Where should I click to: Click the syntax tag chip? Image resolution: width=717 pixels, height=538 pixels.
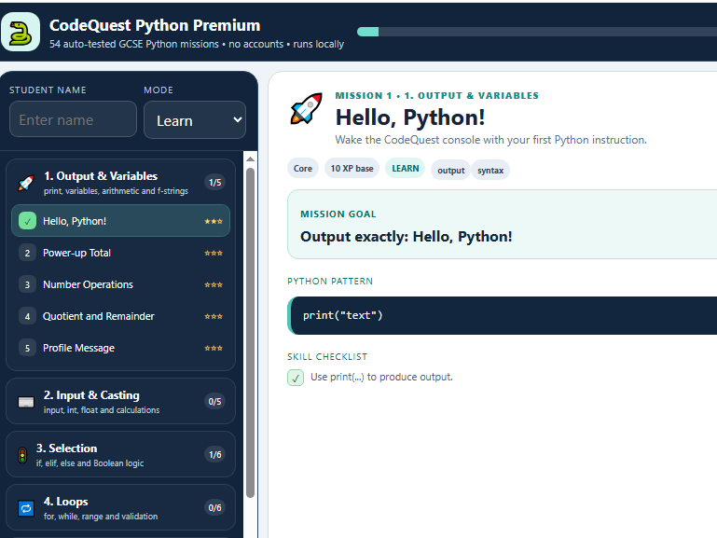(x=490, y=170)
